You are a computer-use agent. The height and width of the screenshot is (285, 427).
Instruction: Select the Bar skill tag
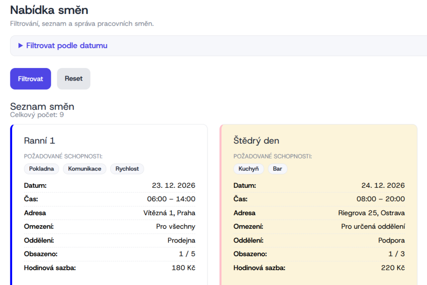point(278,169)
